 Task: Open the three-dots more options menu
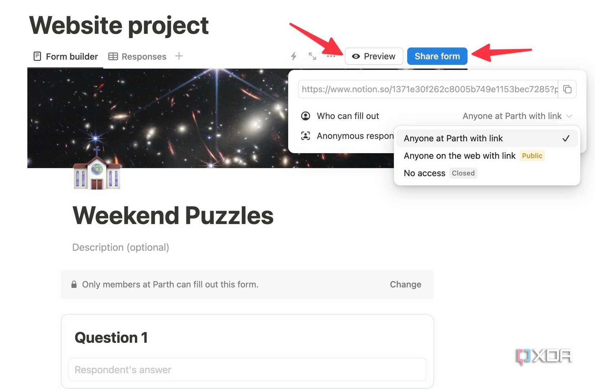331,56
